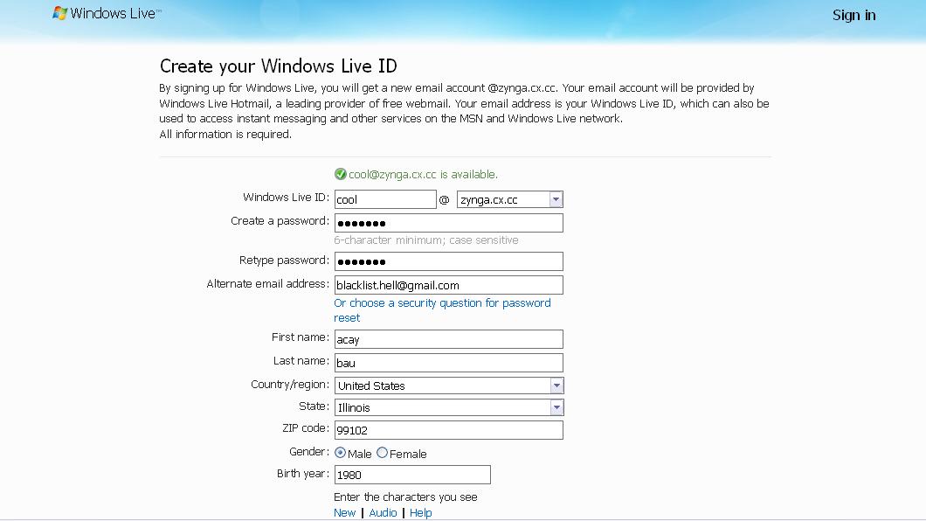Click the "All information is required." text
926x521 pixels.
(225, 135)
